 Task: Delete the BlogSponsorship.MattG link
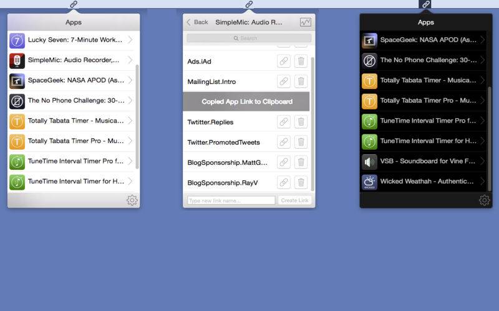tap(301, 162)
